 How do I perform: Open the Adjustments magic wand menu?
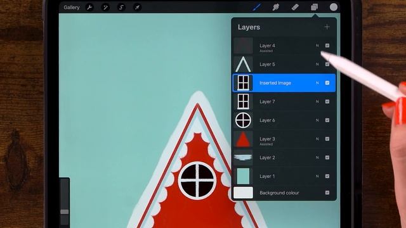[105, 7]
